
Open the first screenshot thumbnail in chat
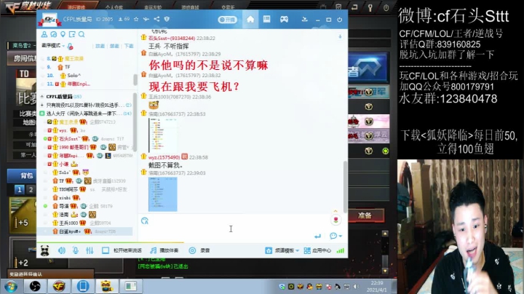[x=163, y=135]
